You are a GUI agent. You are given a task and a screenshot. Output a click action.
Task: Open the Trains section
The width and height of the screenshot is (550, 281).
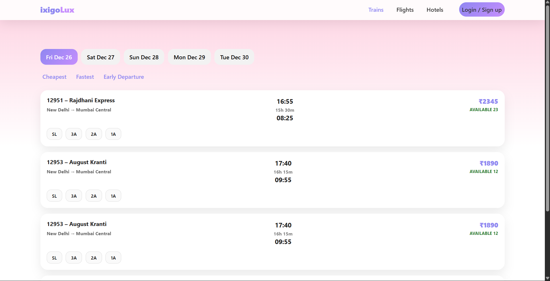[x=376, y=10]
